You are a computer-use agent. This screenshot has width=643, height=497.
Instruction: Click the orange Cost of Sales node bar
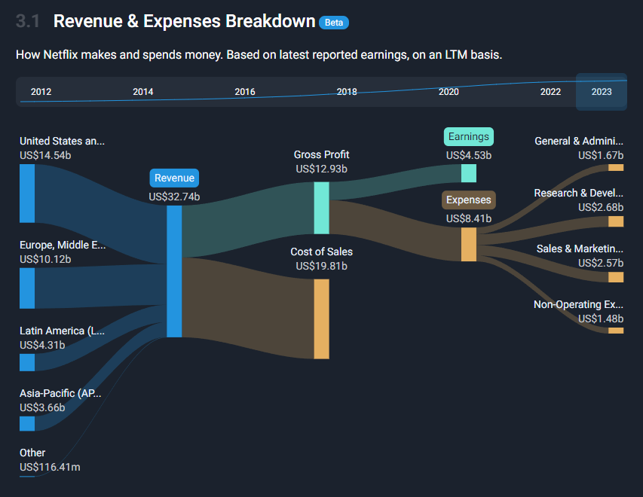point(321,319)
